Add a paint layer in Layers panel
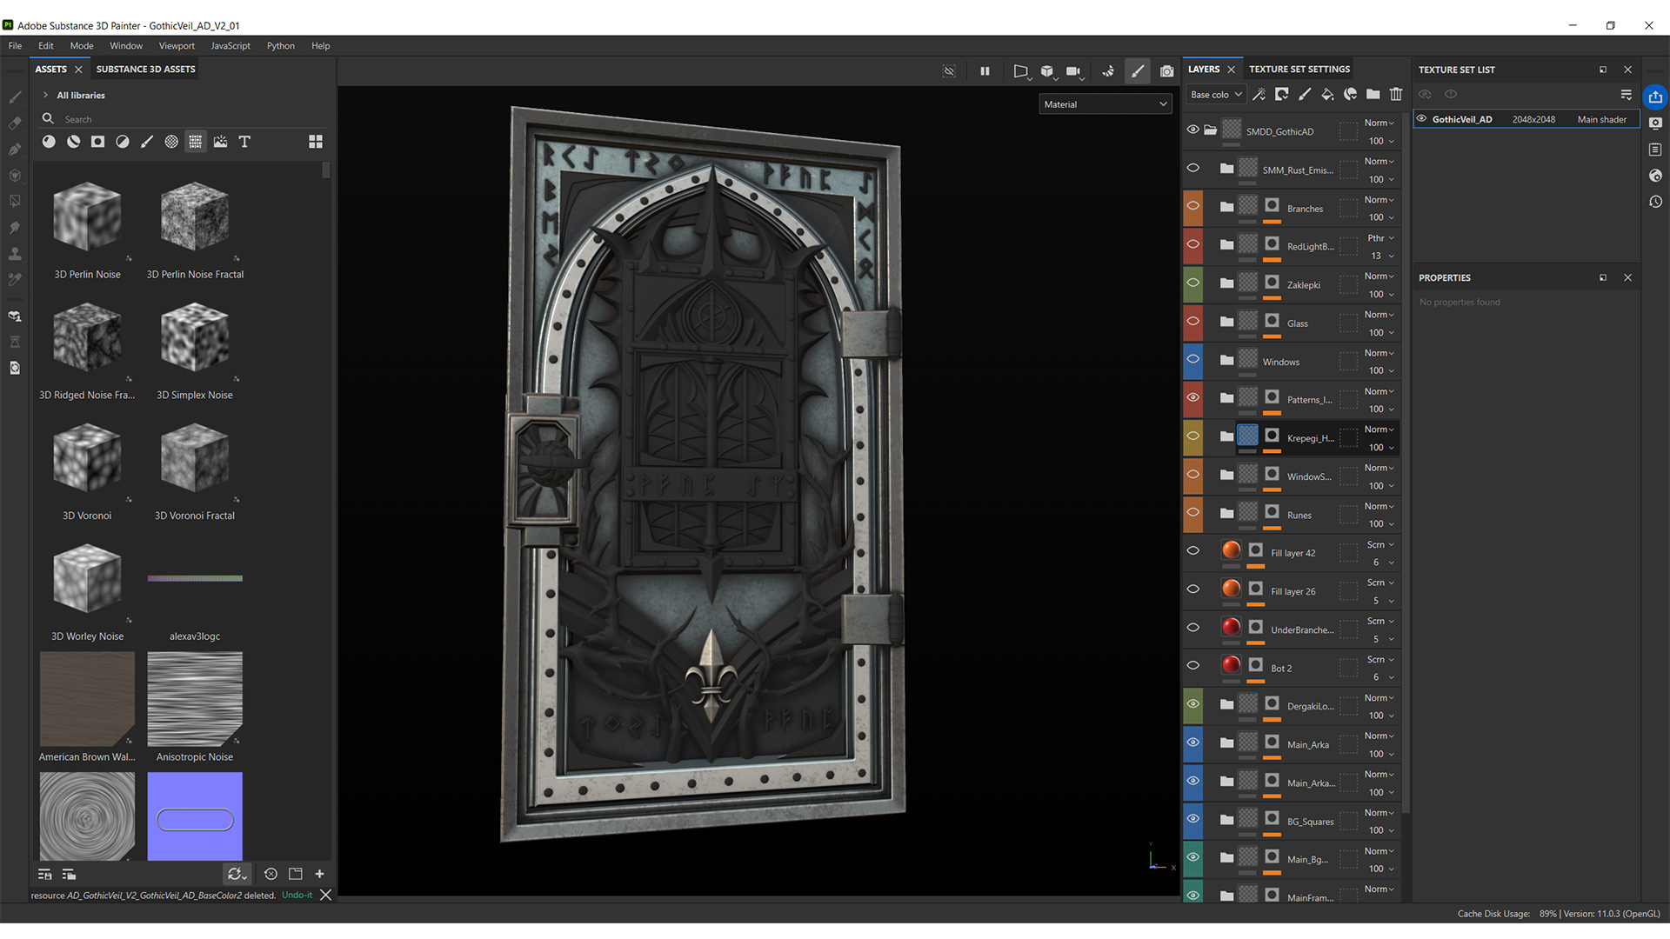The width and height of the screenshot is (1670, 939). coord(1304,94)
